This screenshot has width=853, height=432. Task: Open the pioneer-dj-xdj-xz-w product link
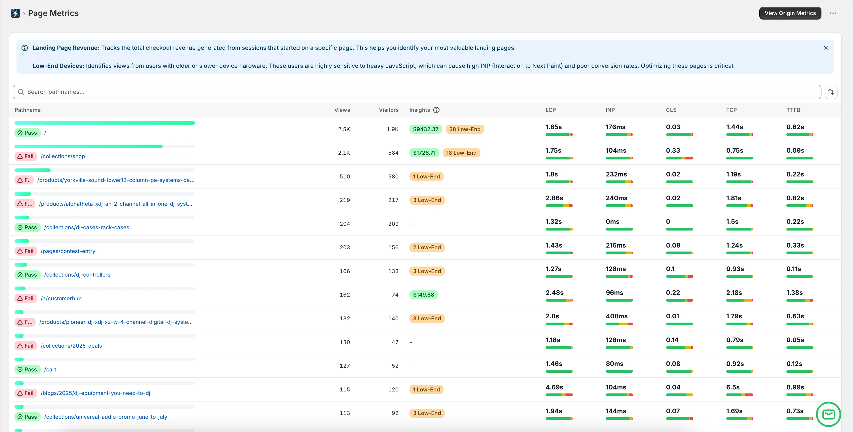(x=116, y=322)
